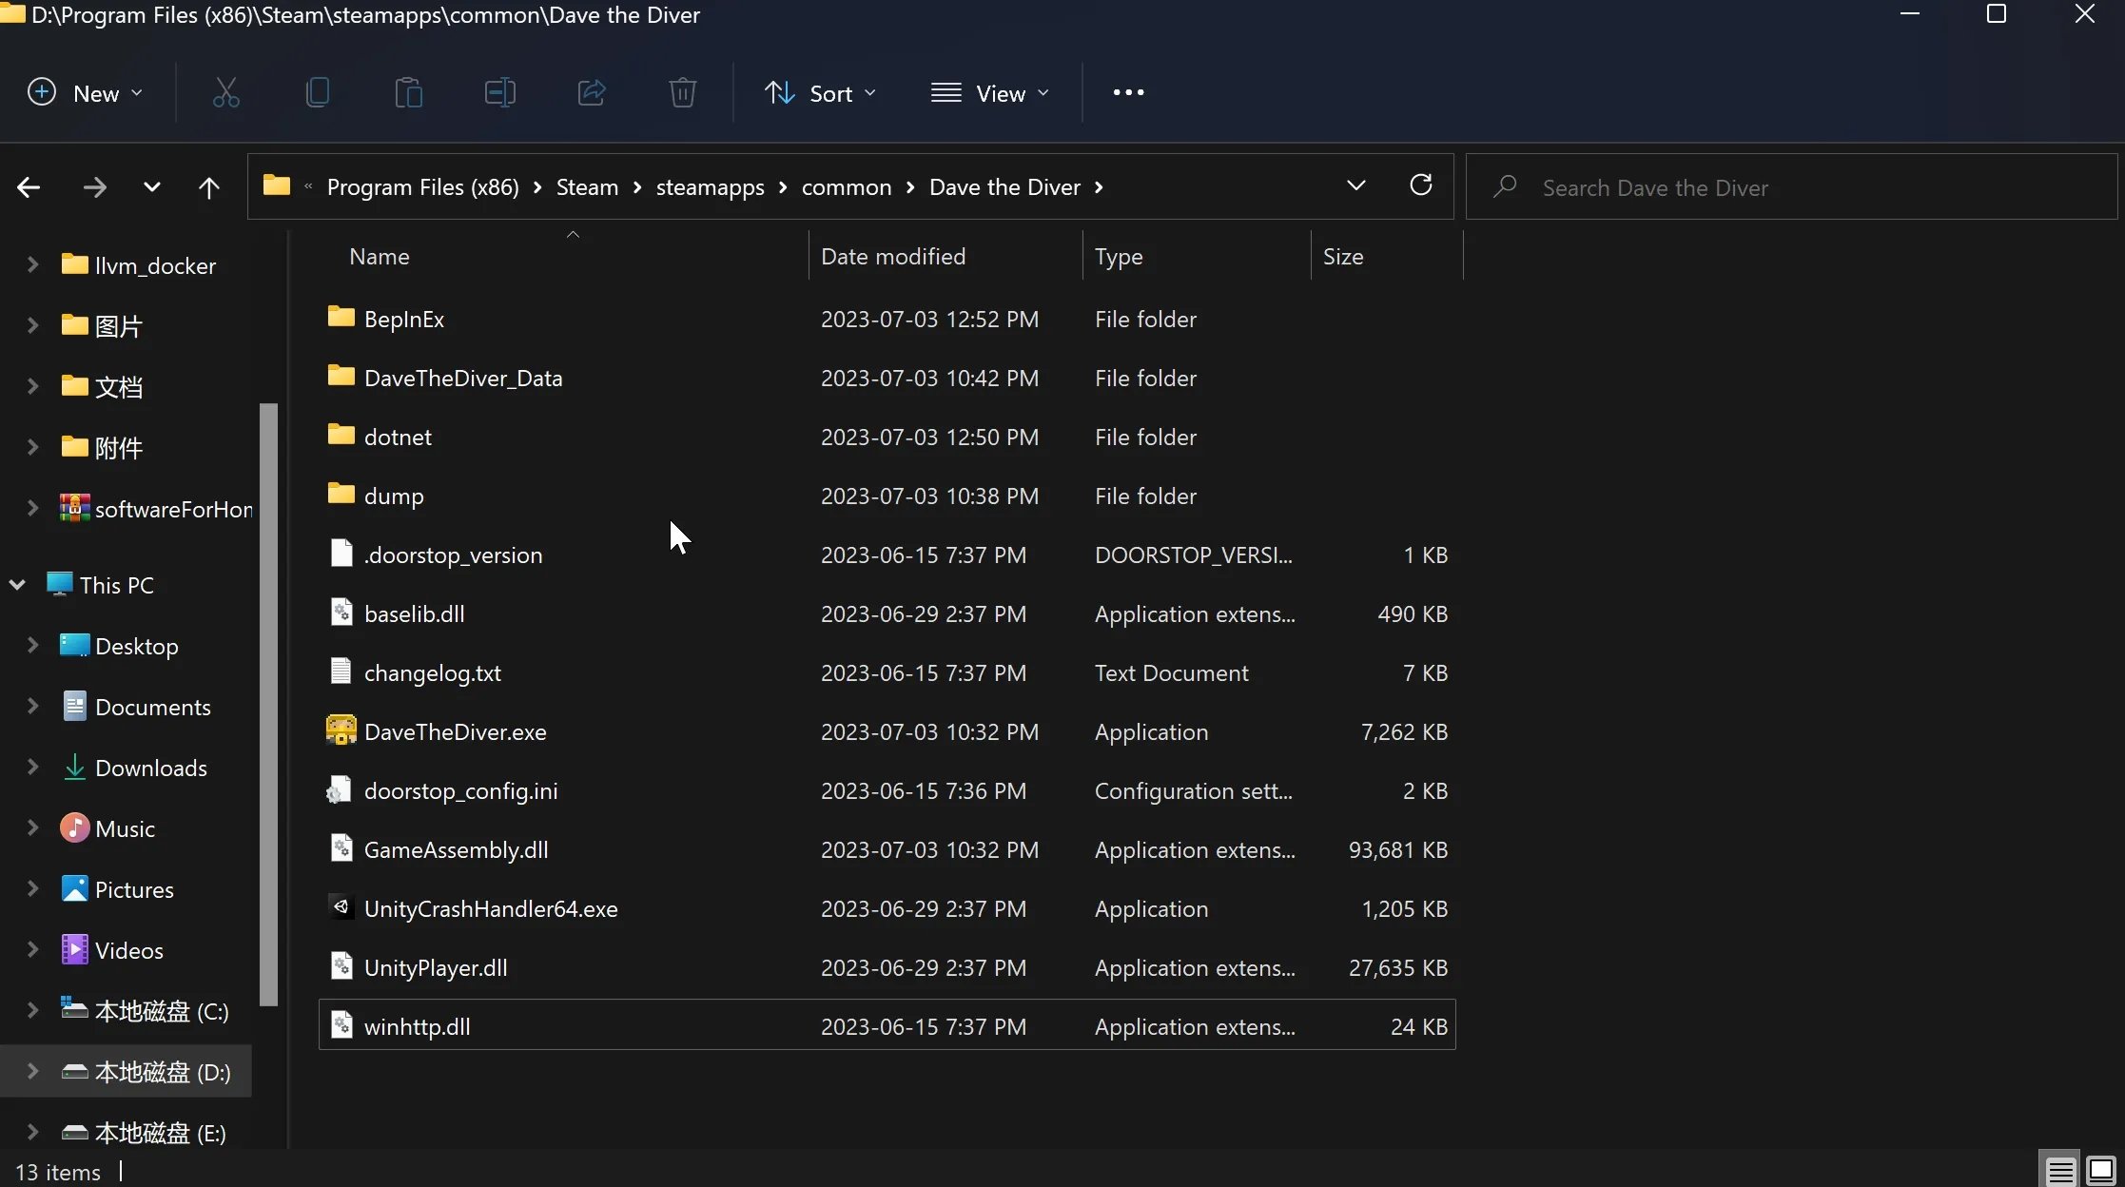Select Videos in navigation pane

(129, 950)
